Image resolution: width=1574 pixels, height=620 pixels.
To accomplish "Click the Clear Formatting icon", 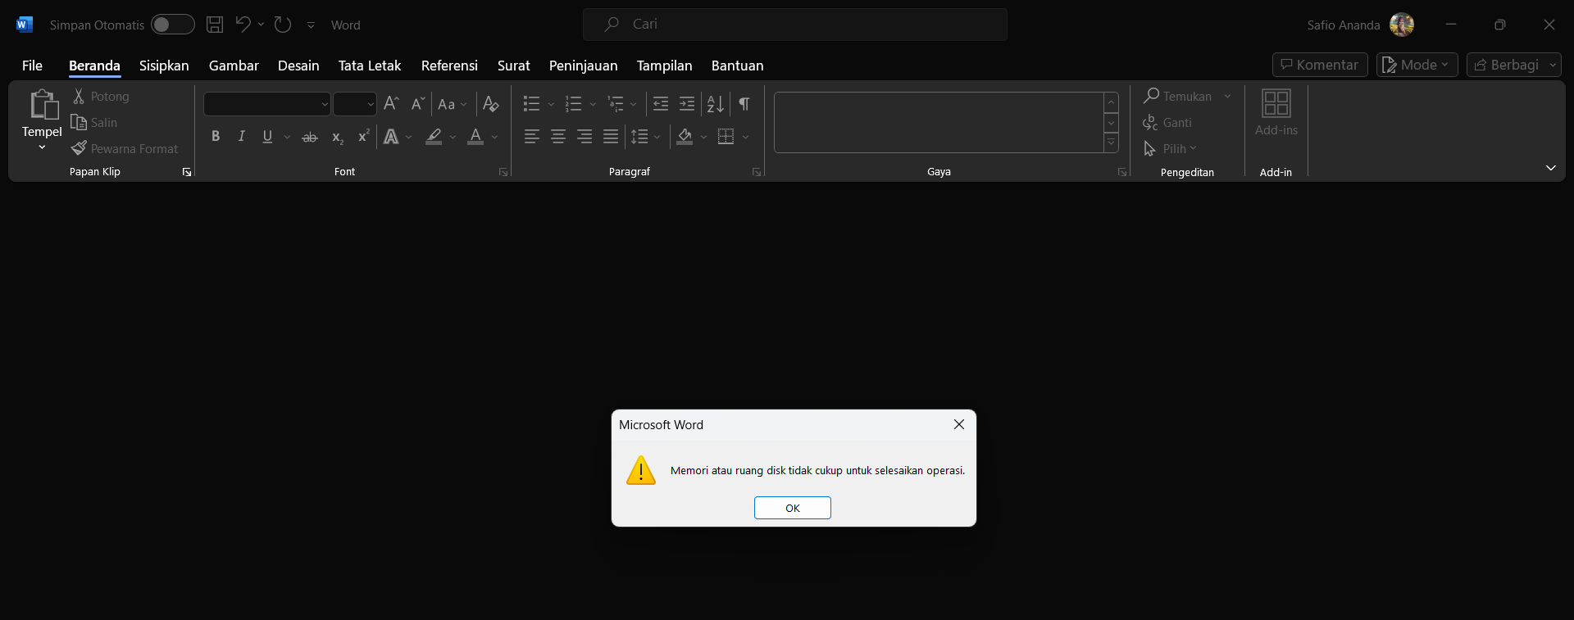I will pyautogui.click(x=491, y=104).
